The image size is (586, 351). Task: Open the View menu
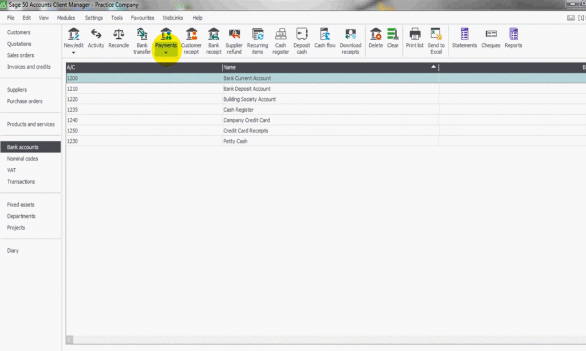click(43, 18)
